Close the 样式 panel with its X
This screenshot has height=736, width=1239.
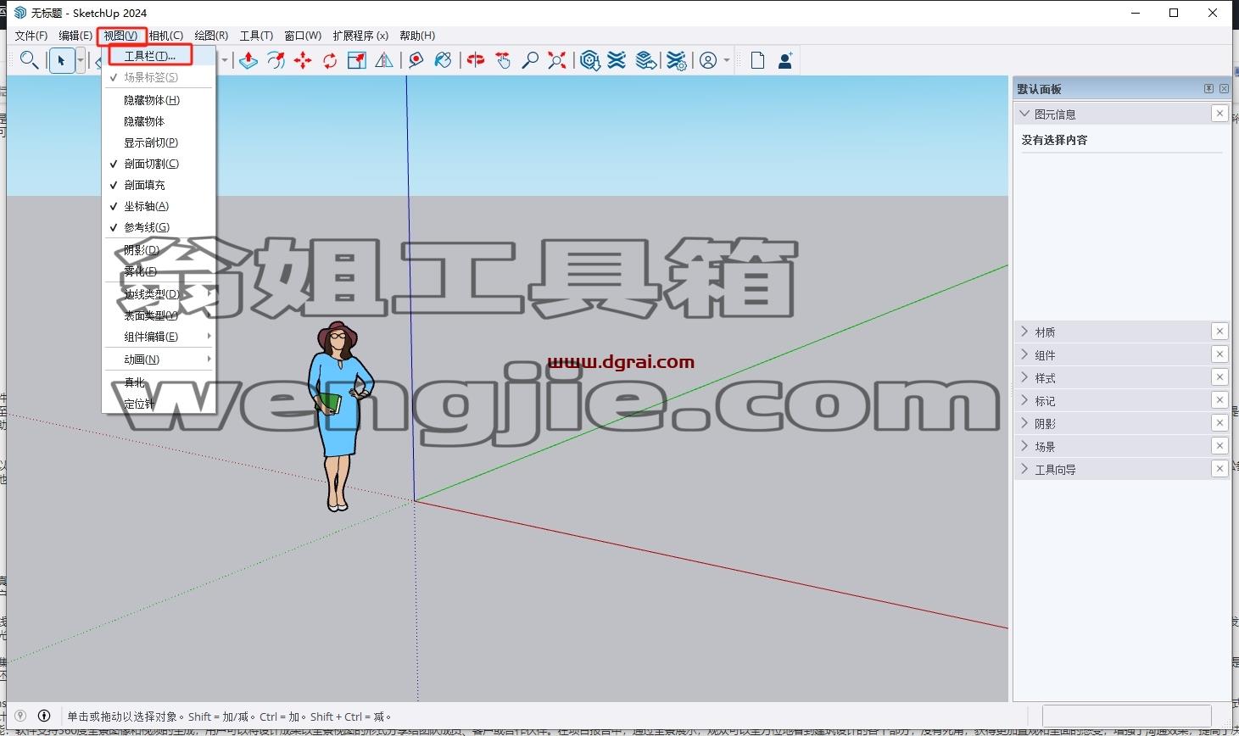(x=1219, y=377)
